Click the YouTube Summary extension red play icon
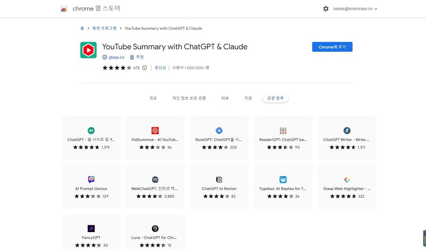Viewport: 426px width, 249px height. tap(88, 50)
